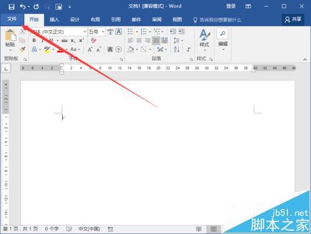The width and height of the screenshot is (311, 234).
Task: Highlight text with yellow highlighter
Action: tap(47, 49)
